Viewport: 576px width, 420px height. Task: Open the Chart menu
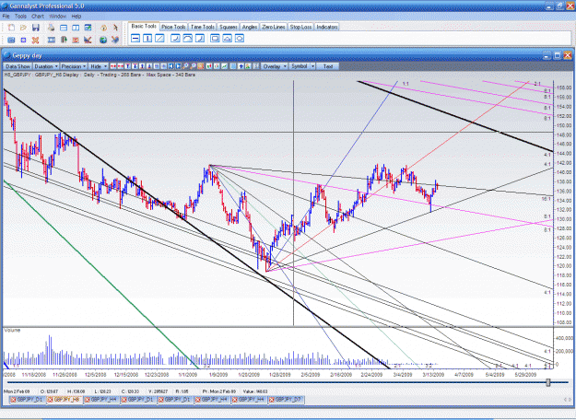point(38,17)
